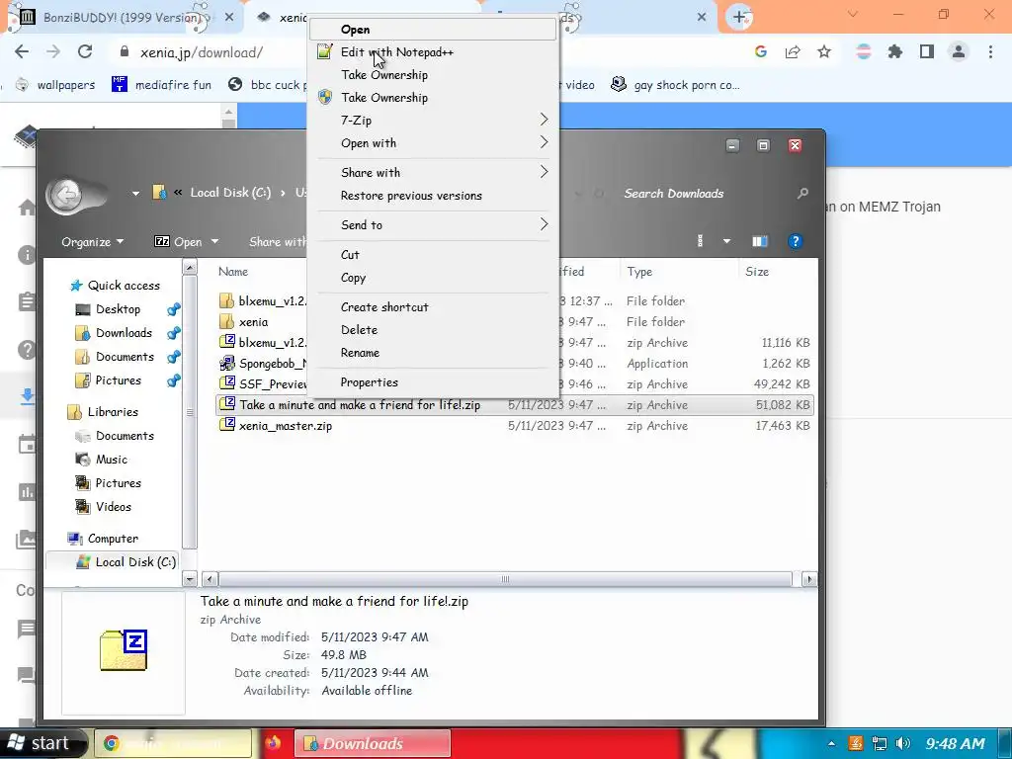Select the xenia folder
This screenshot has height=759, width=1012.
pyautogui.click(x=244, y=322)
